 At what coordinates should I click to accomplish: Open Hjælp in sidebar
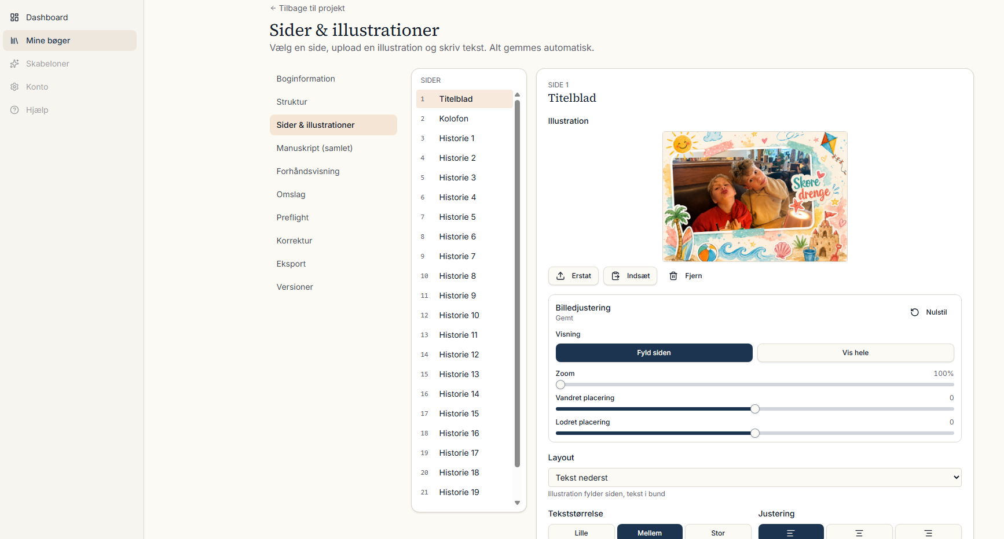coord(69,110)
